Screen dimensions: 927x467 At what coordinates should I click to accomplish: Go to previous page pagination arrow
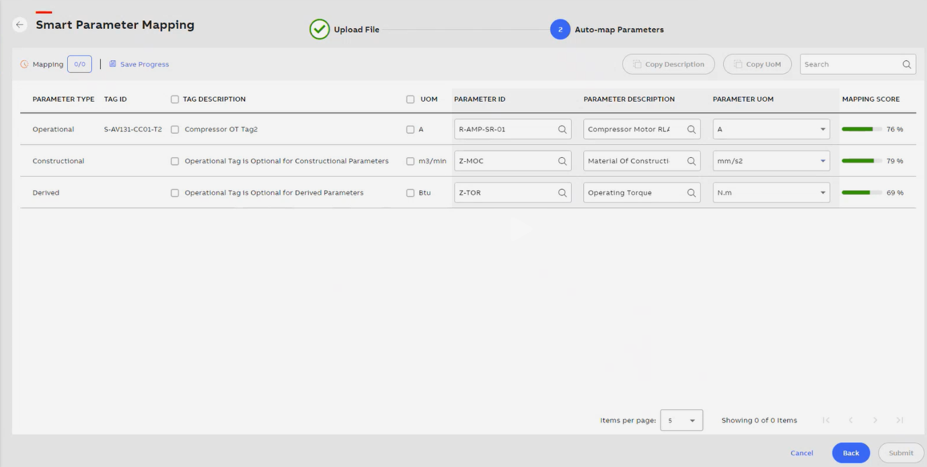(851, 420)
